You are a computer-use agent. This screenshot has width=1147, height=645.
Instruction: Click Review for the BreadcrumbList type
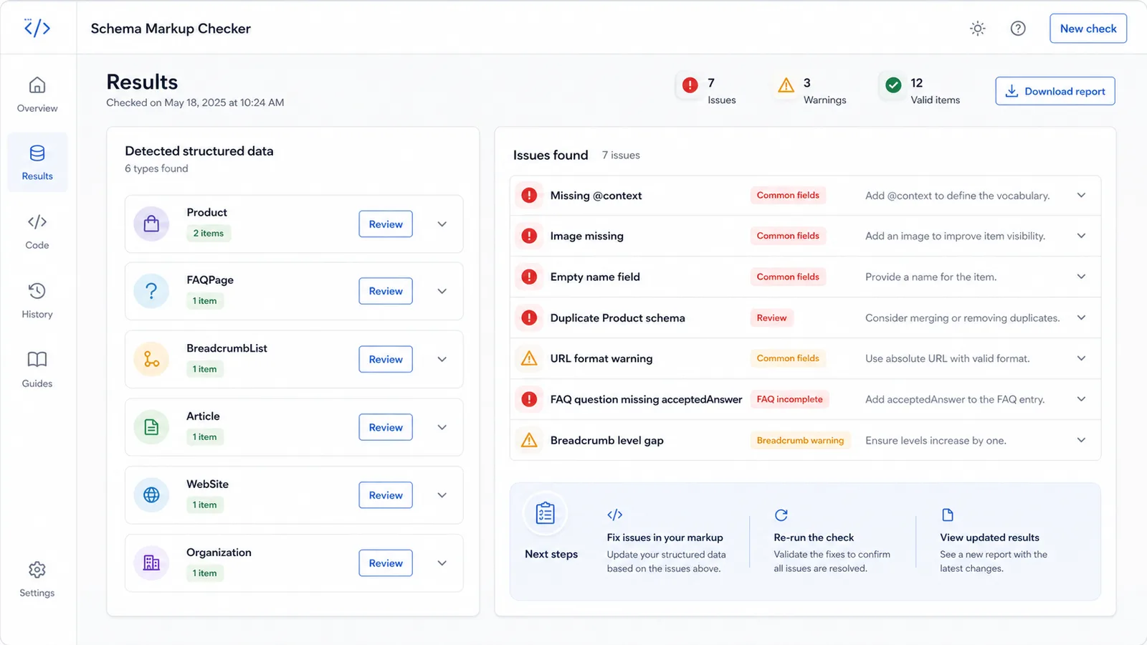tap(386, 359)
